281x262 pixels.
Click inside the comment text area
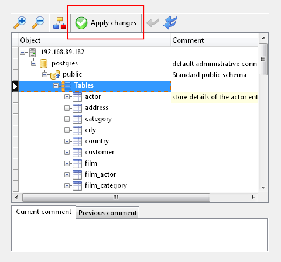(139, 235)
